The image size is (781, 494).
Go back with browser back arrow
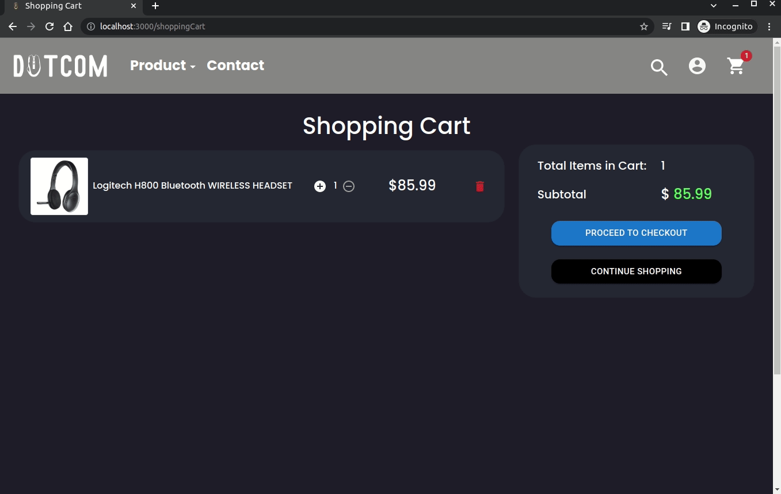[13, 26]
